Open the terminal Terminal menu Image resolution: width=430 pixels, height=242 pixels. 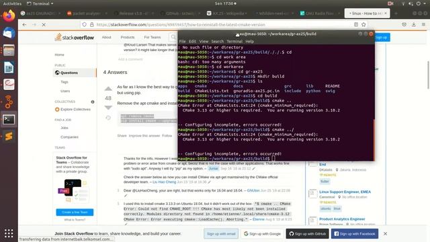234,42
